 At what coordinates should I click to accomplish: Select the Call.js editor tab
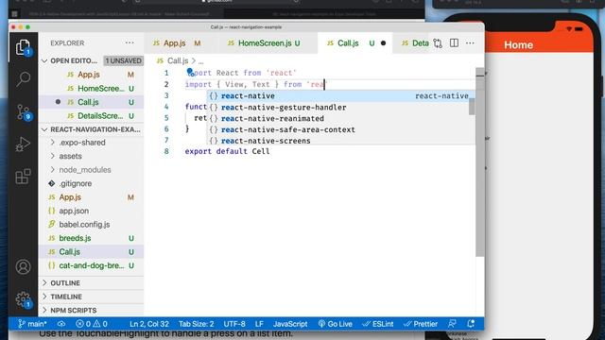(355, 43)
